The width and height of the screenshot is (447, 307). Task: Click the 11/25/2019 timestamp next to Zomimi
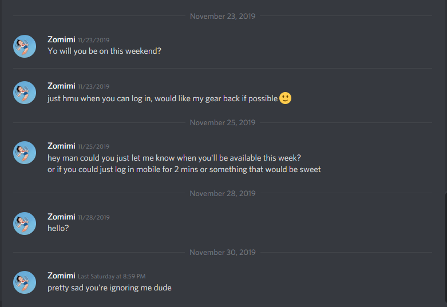tap(94, 147)
